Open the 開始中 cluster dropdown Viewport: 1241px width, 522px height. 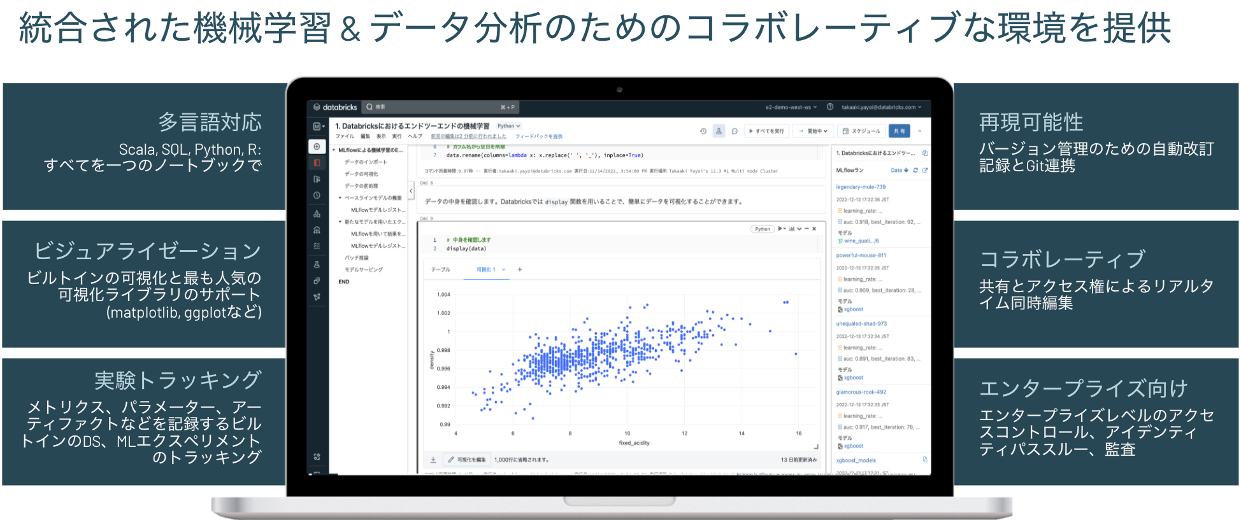click(814, 131)
